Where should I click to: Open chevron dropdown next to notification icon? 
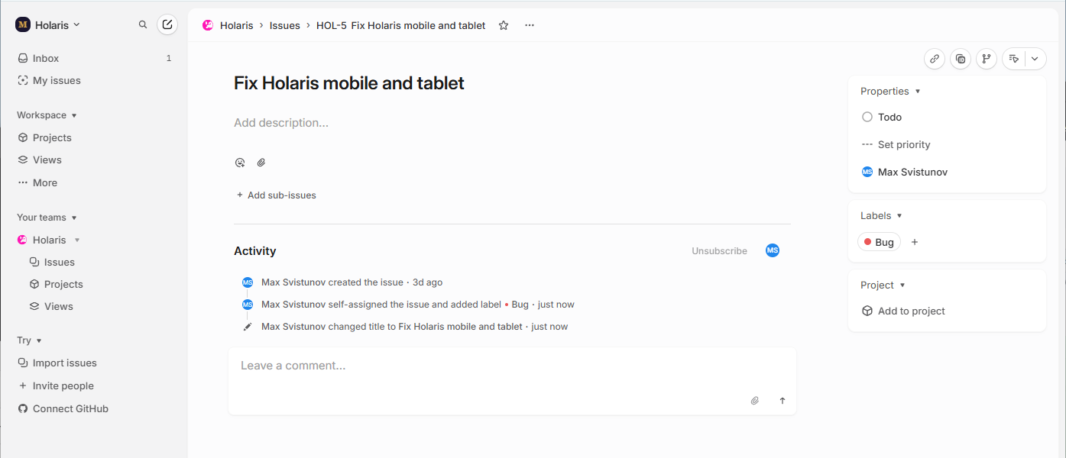click(1035, 59)
